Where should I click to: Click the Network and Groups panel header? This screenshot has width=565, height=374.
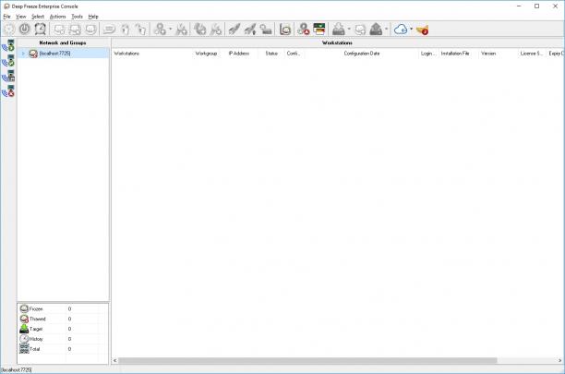pos(63,42)
